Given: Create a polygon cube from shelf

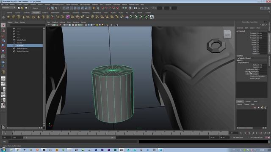Looking at the screenshot, I should (x=14, y=17).
